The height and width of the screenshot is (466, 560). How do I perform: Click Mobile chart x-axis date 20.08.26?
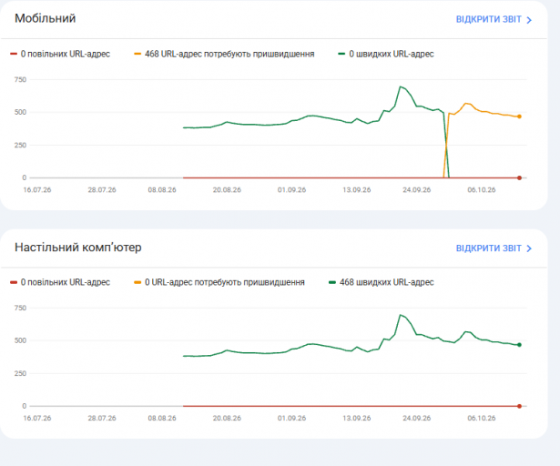pyautogui.click(x=227, y=190)
